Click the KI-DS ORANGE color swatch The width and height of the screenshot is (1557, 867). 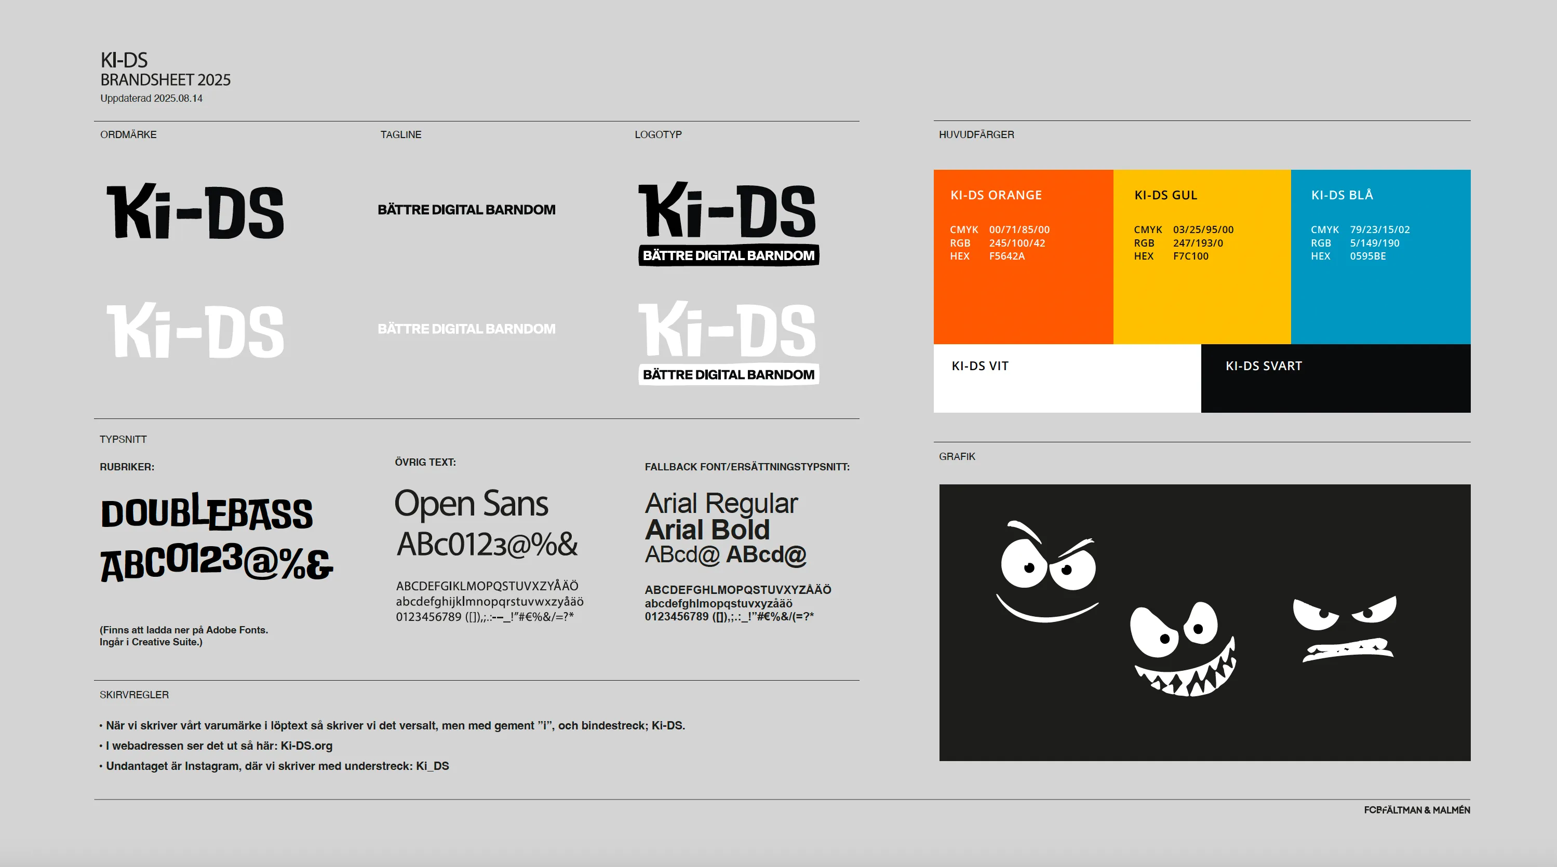coord(1023,257)
